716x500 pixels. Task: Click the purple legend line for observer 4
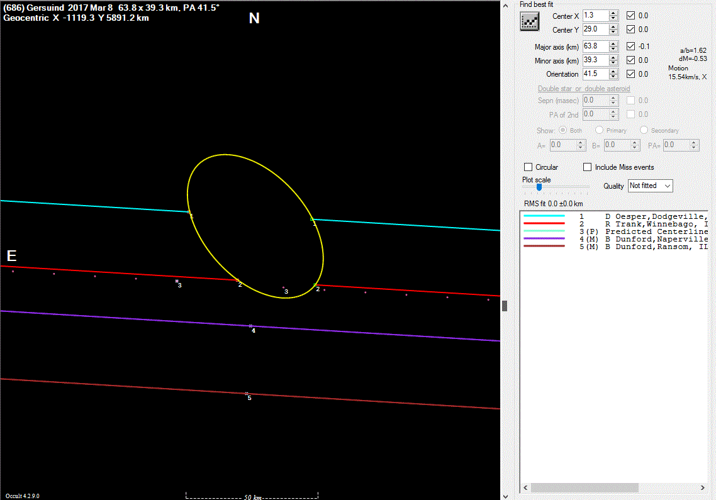544,238
